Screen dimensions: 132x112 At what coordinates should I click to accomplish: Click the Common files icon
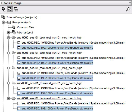pos(13,27)
